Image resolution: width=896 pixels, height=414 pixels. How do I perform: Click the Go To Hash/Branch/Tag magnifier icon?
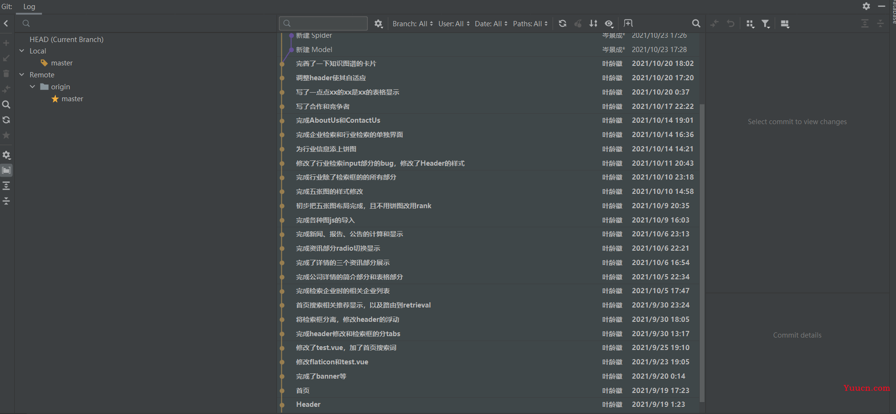[696, 23]
